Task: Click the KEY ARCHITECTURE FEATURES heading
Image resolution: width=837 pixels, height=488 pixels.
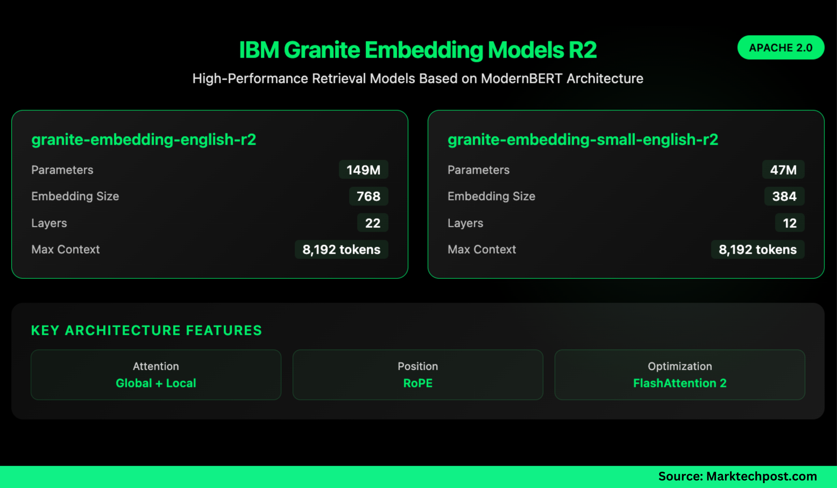Action: (146, 330)
